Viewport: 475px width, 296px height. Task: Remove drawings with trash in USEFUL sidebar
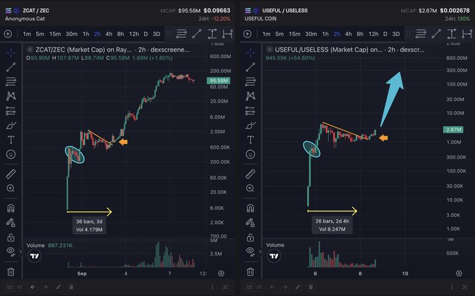tap(250, 272)
